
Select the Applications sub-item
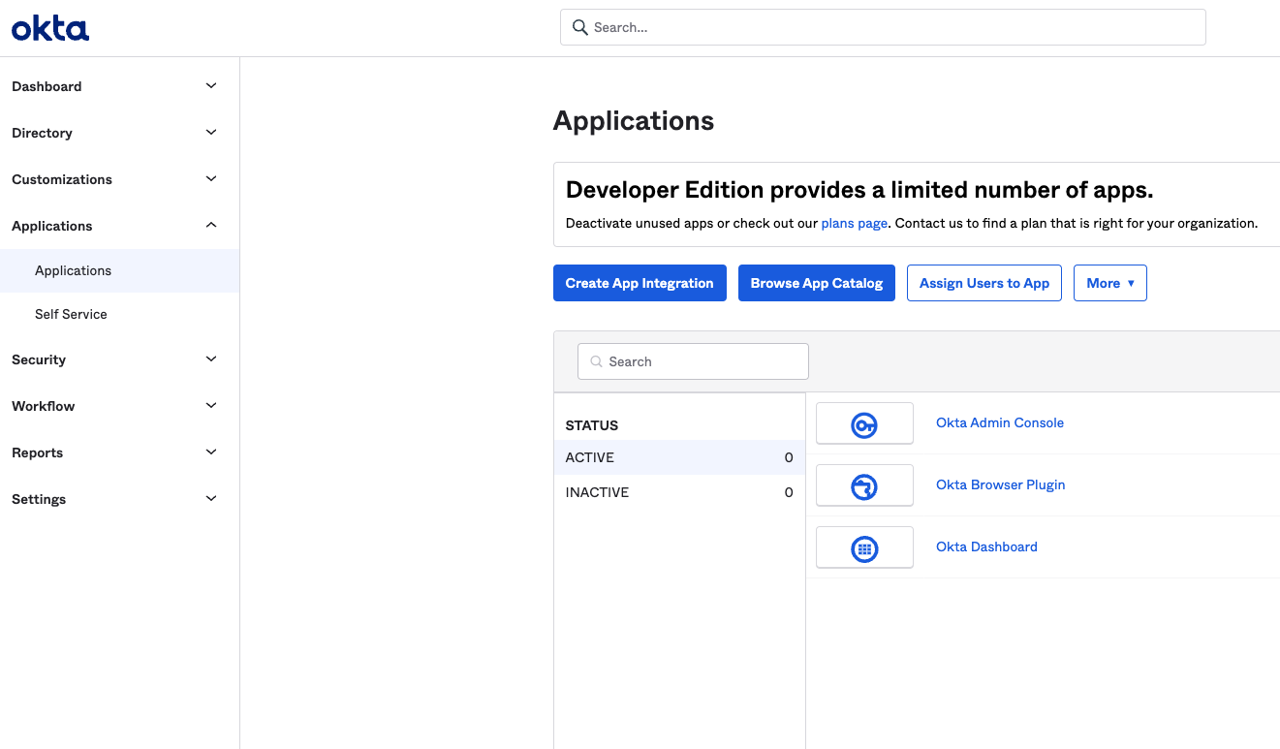(73, 270)
